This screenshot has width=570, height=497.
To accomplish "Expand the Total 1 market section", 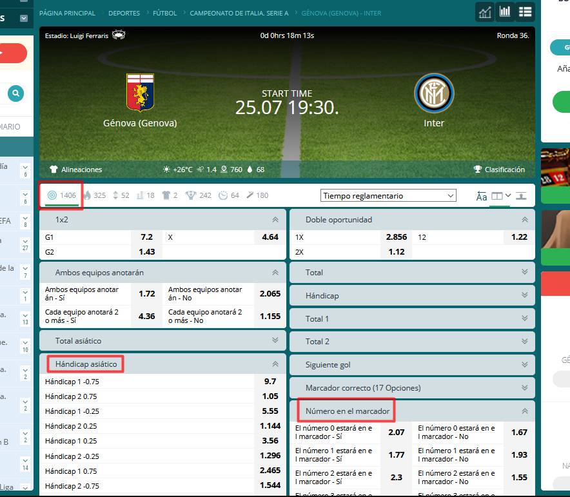I will click(412, 318).
